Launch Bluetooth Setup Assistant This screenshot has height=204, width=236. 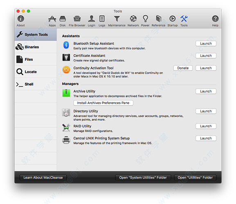pyautogui.click(x=206, y=44)
